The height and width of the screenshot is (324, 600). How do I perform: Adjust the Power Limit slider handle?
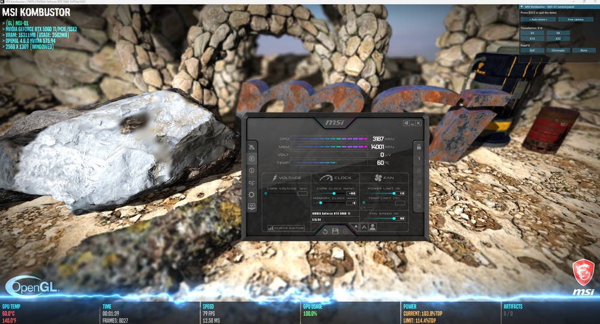click(x=394, y=193)
